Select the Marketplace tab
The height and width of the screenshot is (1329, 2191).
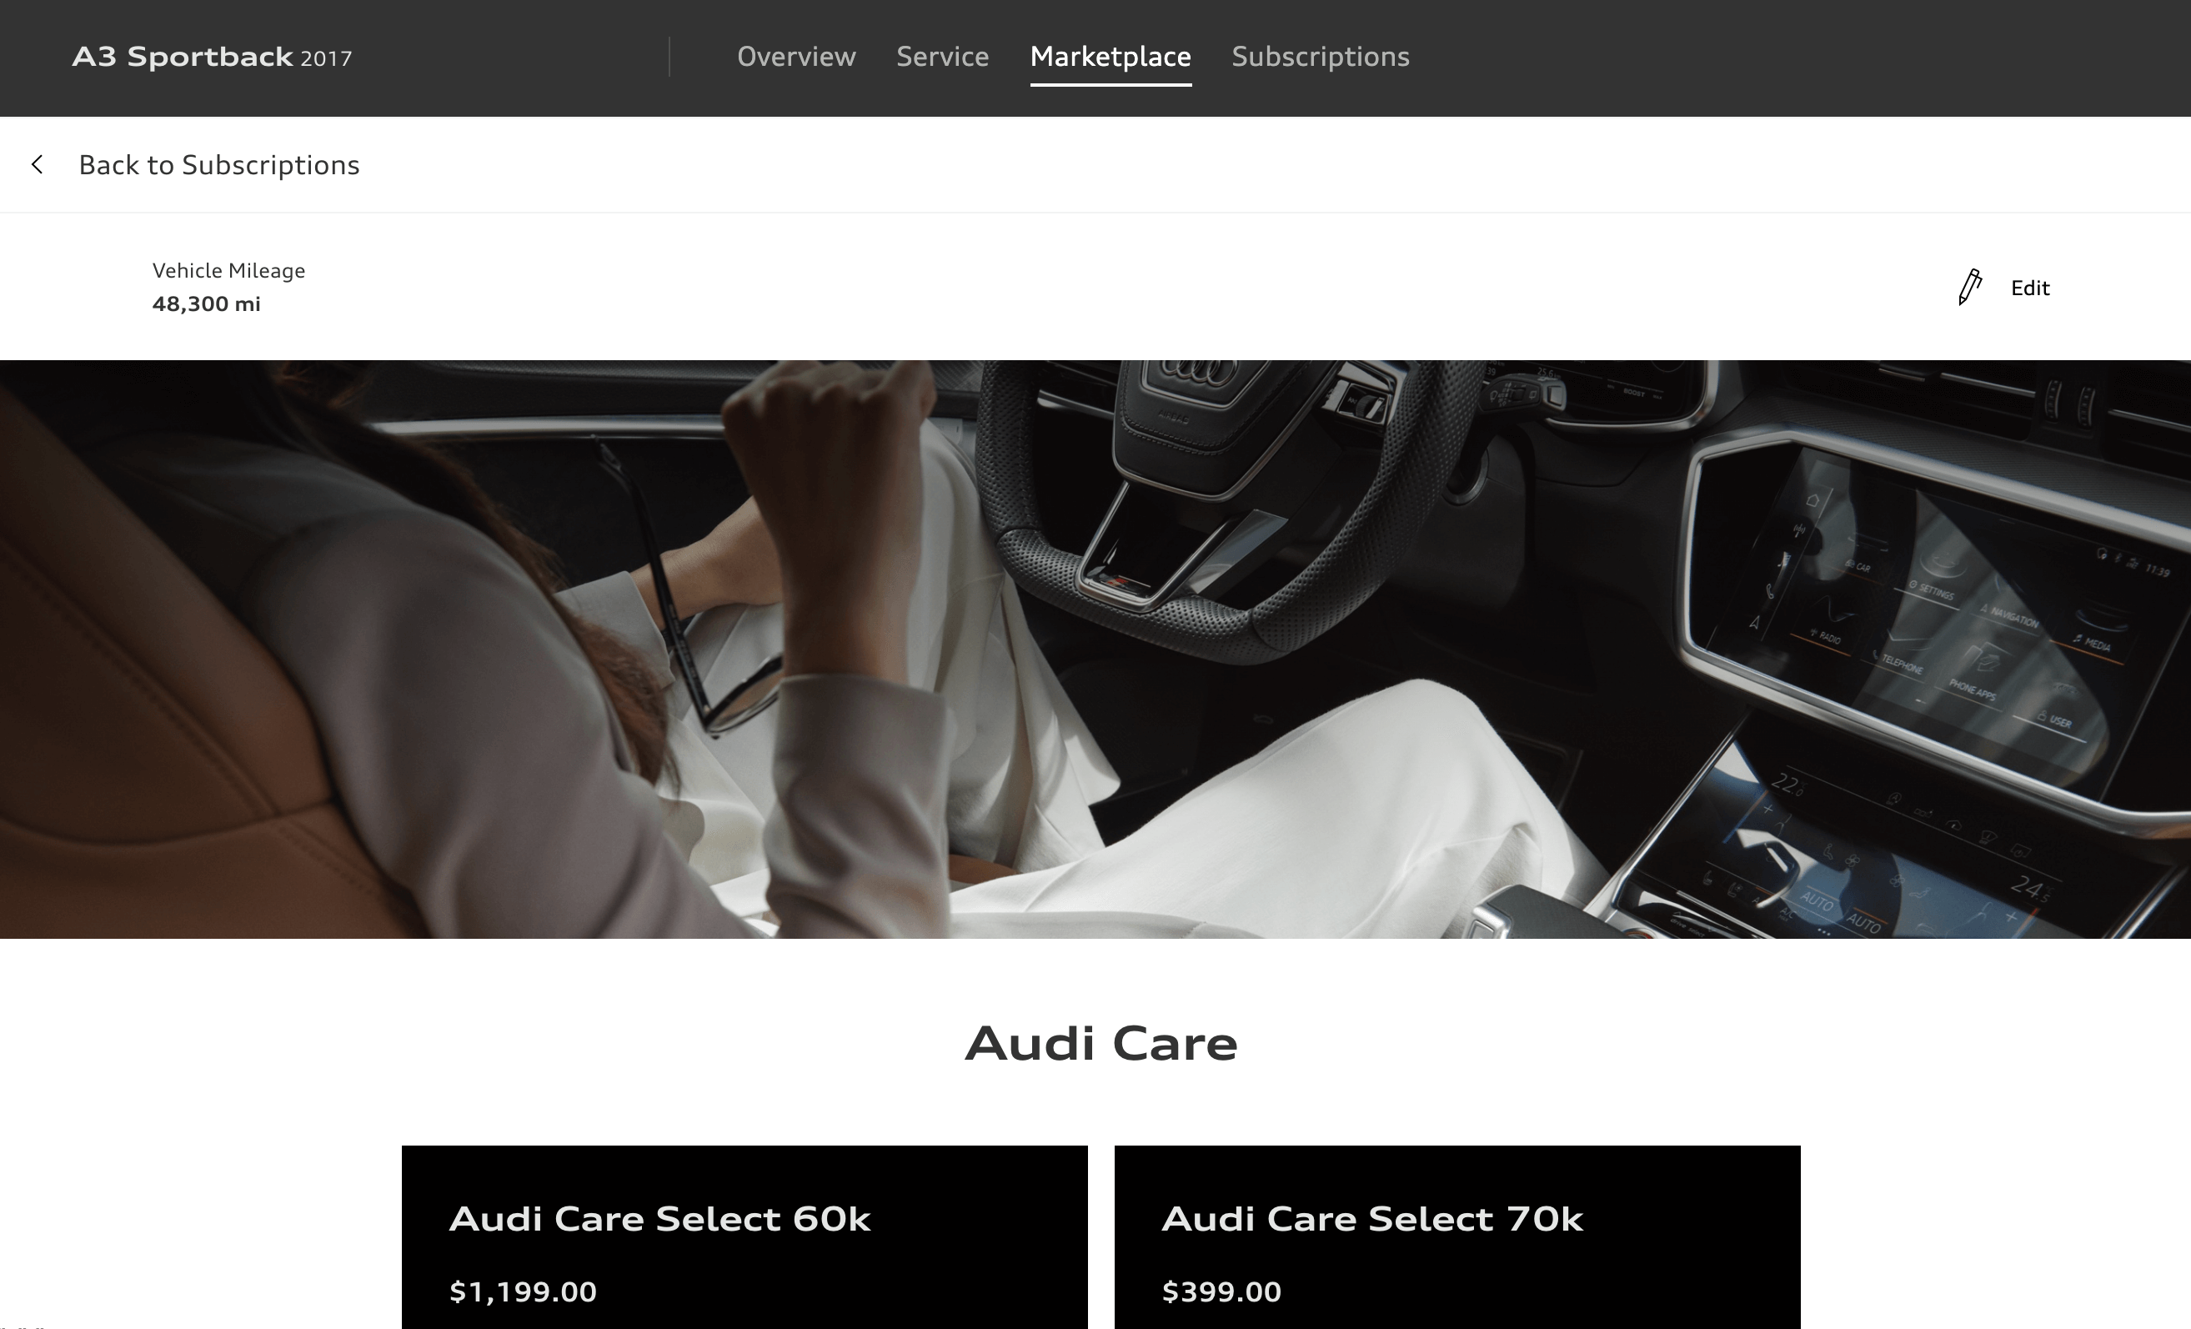coord(1111,57)
